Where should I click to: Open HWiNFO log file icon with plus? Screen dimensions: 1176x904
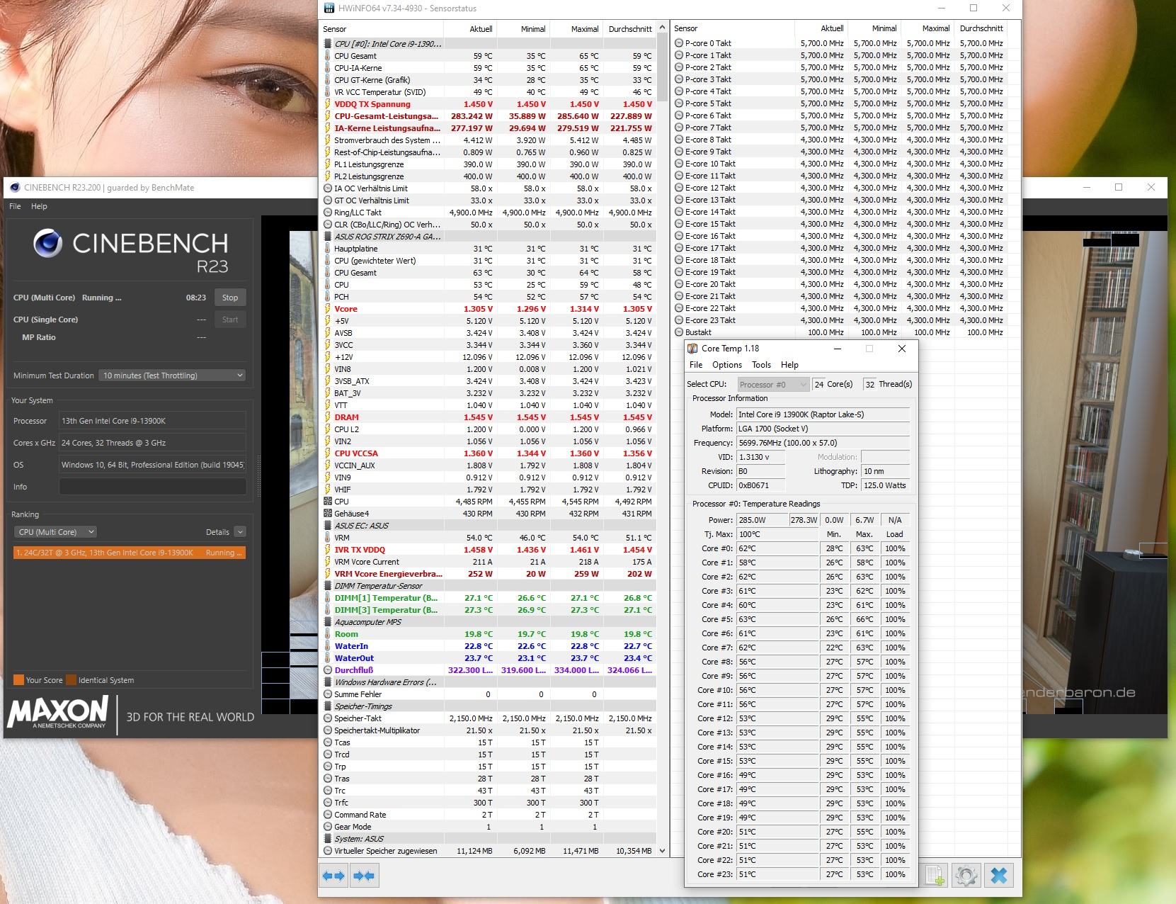(935, 876)
